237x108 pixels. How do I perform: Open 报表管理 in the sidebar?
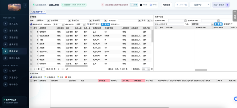click(14, 44)
